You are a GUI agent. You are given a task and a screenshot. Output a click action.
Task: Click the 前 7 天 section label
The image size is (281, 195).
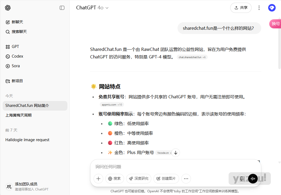coord(11,130)
